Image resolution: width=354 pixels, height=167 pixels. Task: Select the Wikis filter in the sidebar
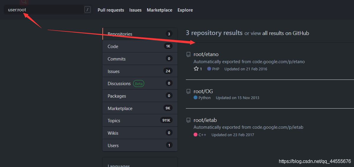tap(140, 133)
